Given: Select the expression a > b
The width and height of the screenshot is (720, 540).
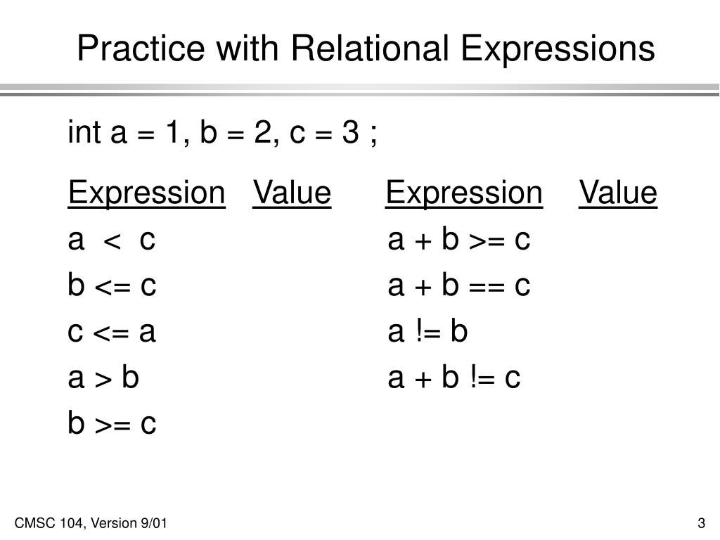Looking at the screenshot, I should pyautogui.click(x=103, y=378).
